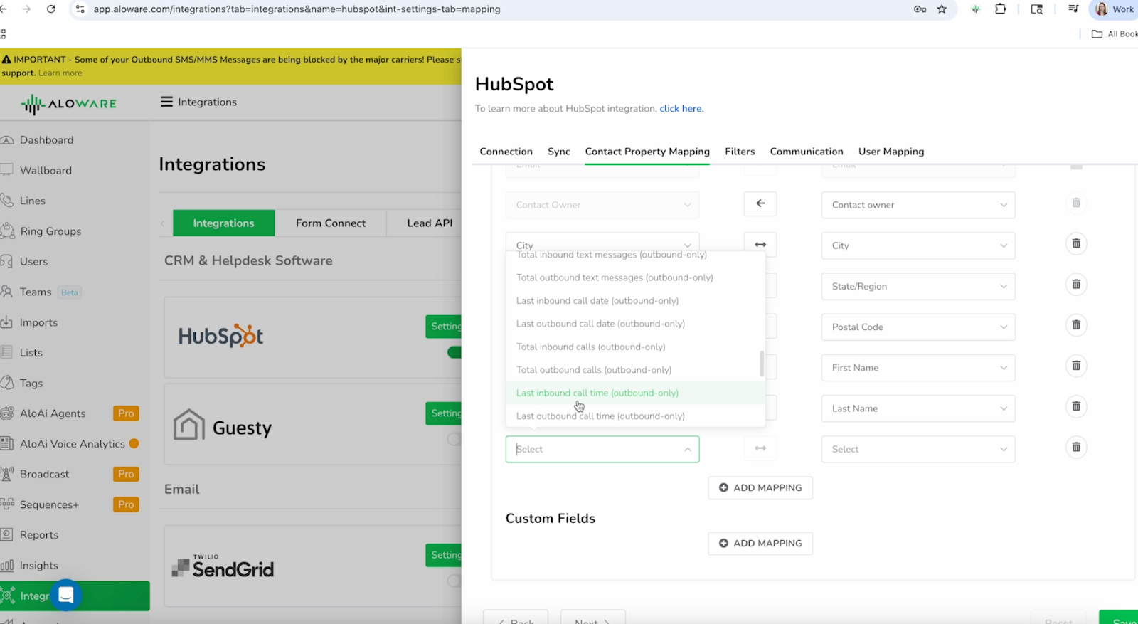Delete the City mapping row
This screenshot has height=624, width=1138.
1076,243
